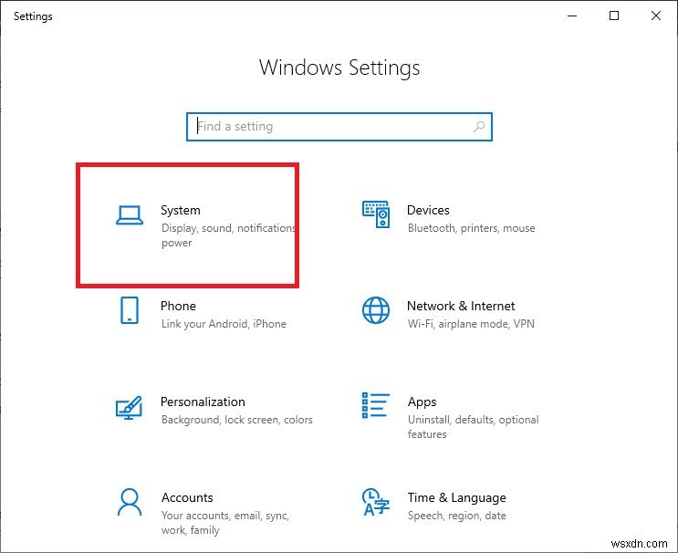Click 'Uninstall, defaults, optional features' text
Screen dimensions: 678x553
click(473, 427)
